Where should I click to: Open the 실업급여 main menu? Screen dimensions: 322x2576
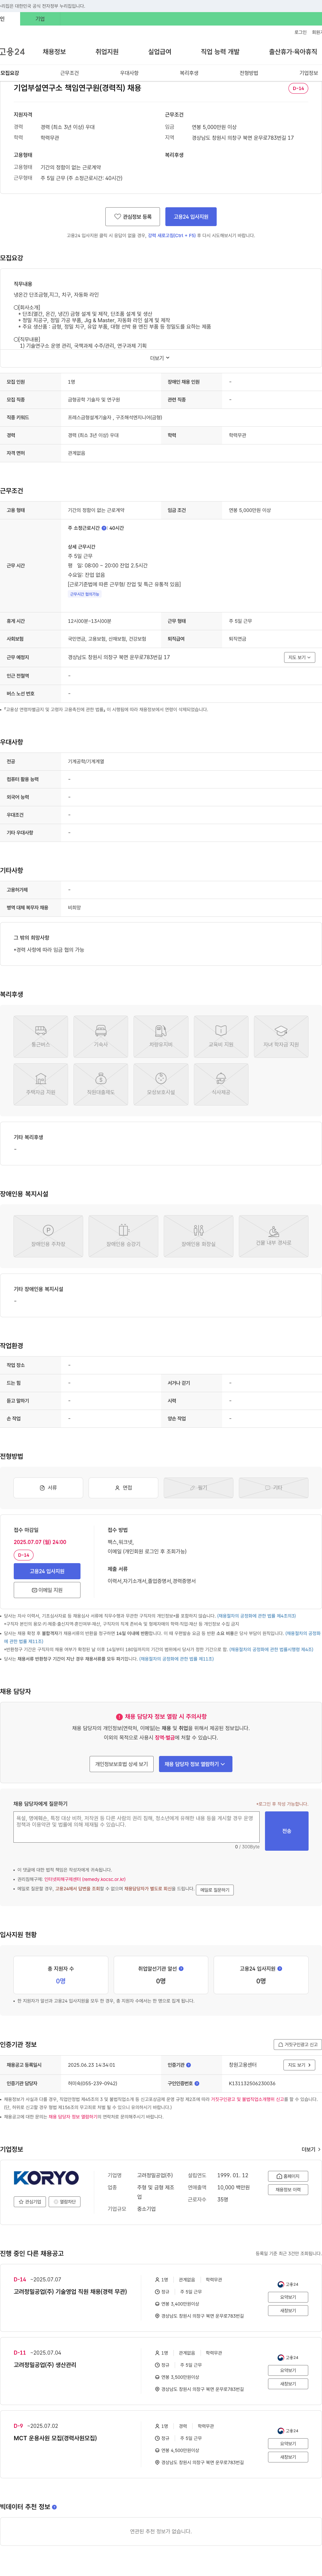[x=160, y=52]
